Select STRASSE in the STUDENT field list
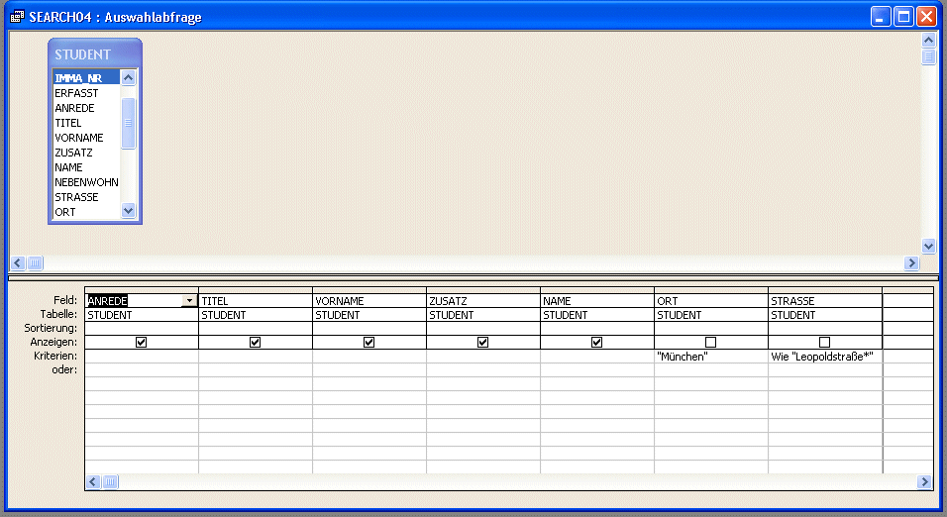The height and width of the screenshot is (517, 947). click(x=86, y=197)
